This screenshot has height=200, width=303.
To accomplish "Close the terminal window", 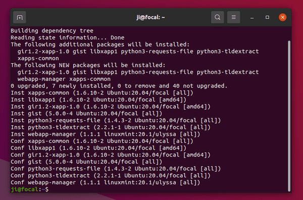I will coord(282,17).
